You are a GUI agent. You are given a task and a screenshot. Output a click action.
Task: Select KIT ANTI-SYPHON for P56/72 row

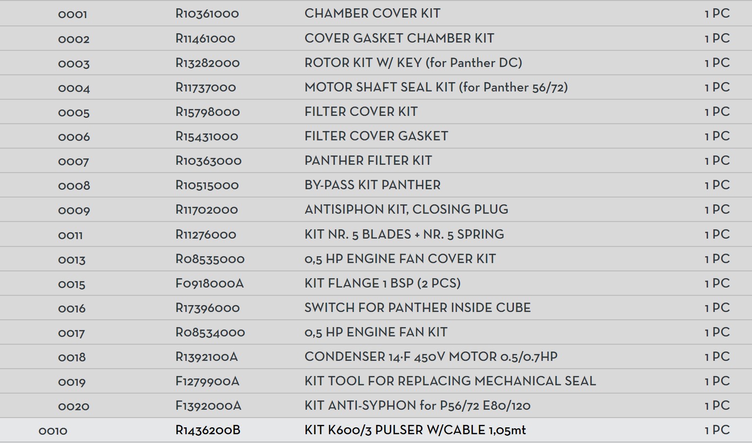(417, 406)
